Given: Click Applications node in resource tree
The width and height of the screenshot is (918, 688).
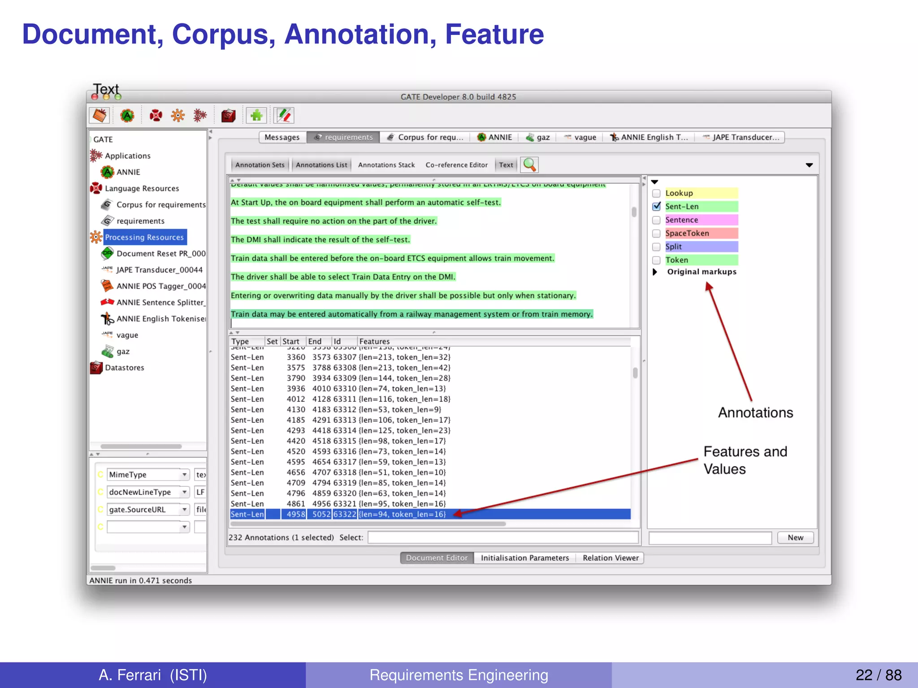Looking at the screenshot, I should pyautogui.click(x=127, y=156).
